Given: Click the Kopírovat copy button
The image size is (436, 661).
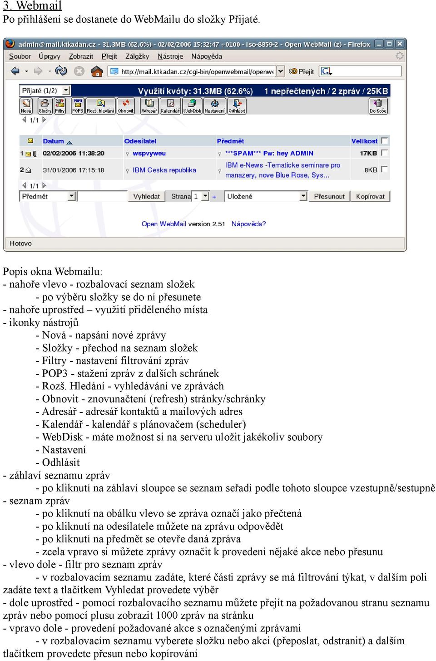Looking at the screenshot, I should [x=370, y=196].
